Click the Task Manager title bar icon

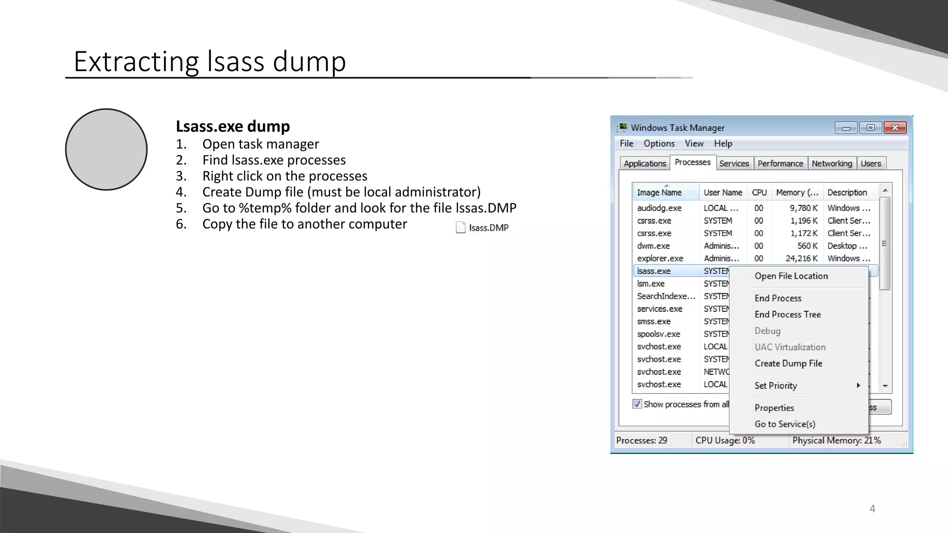coord(623,127)
